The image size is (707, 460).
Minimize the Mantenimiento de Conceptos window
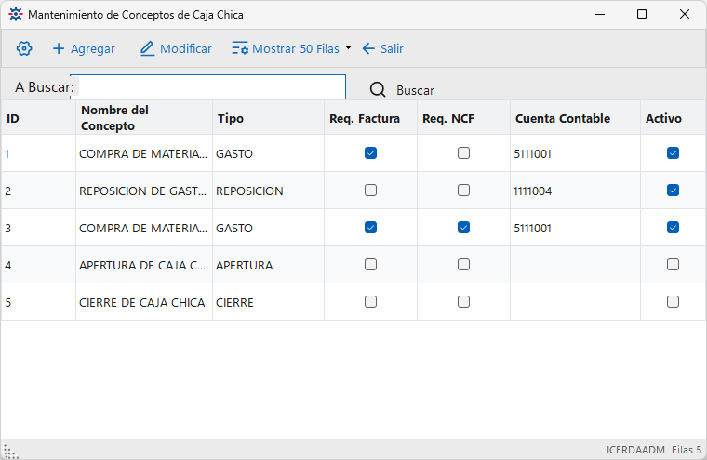pyautogui.click(x=600, y=14)
